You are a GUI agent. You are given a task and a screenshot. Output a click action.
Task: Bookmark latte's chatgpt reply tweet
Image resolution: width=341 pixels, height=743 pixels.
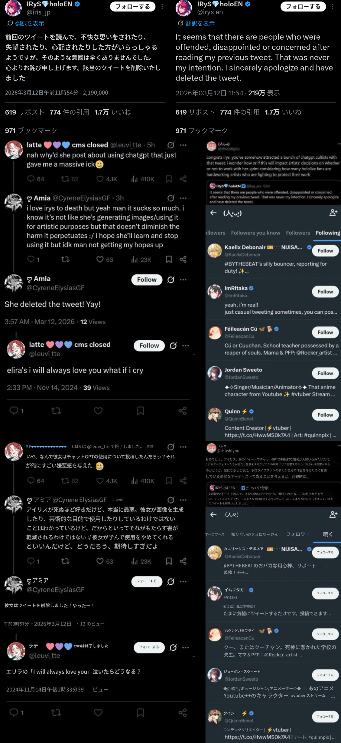tap(169, 179)
